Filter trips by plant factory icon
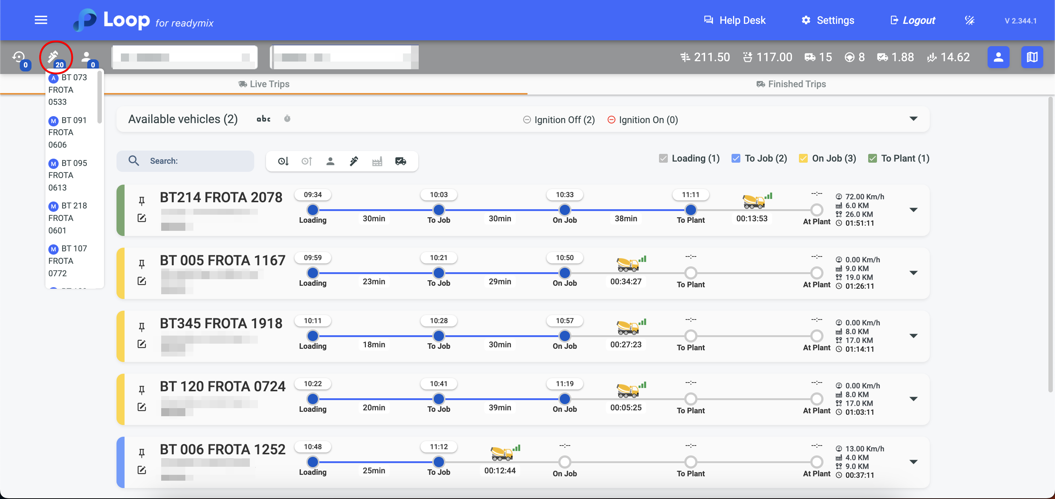 tap(377, 162)
